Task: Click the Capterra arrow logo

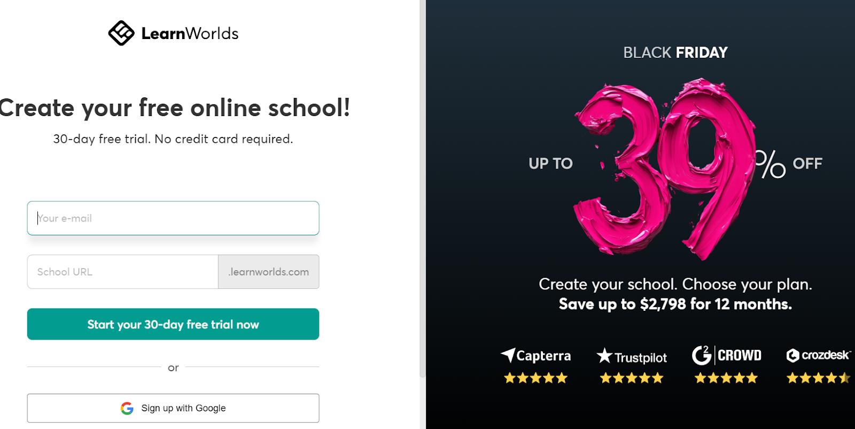Action: click(508, 355)
